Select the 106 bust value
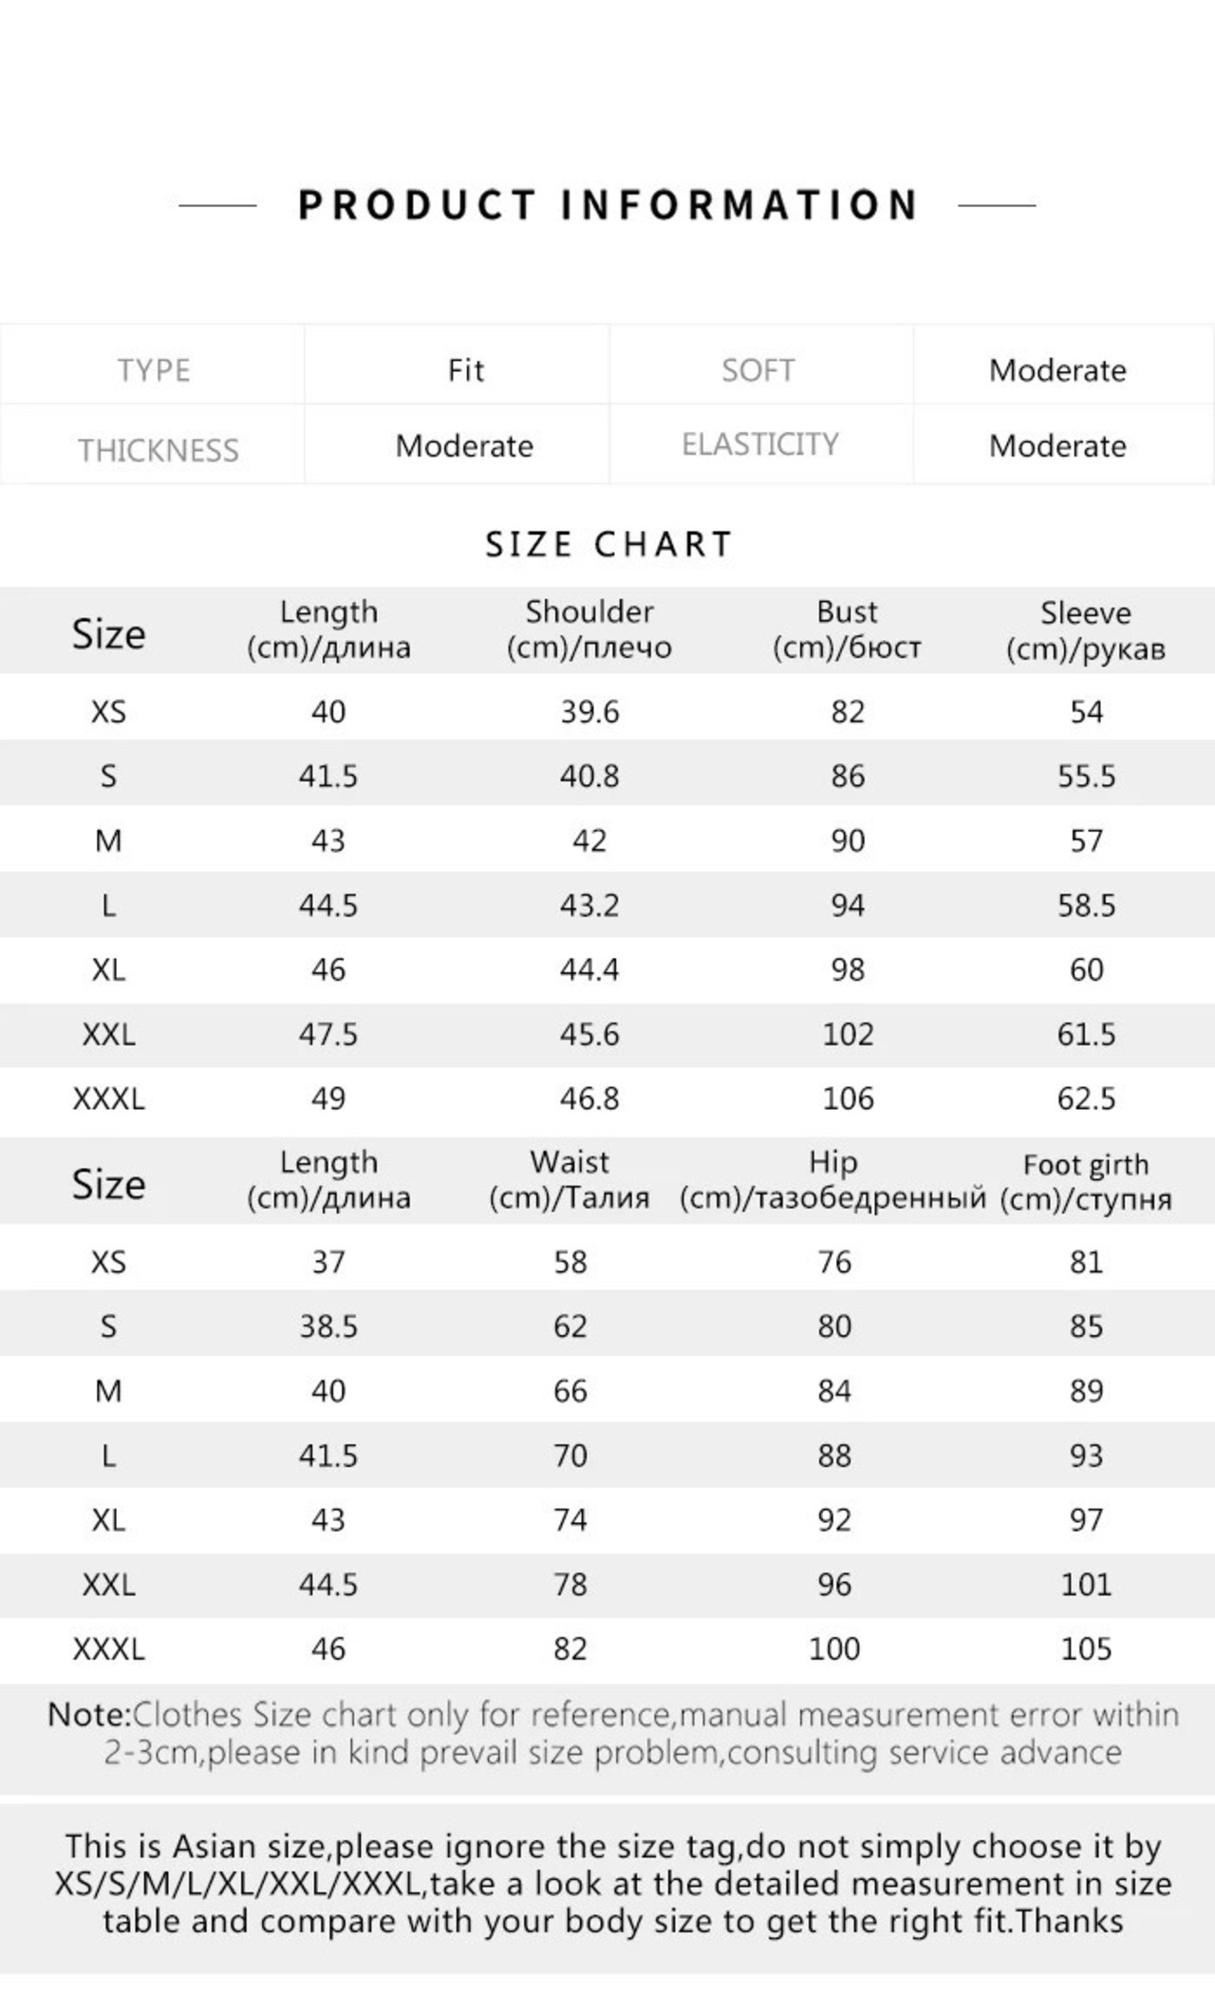 coord(848,1099)
